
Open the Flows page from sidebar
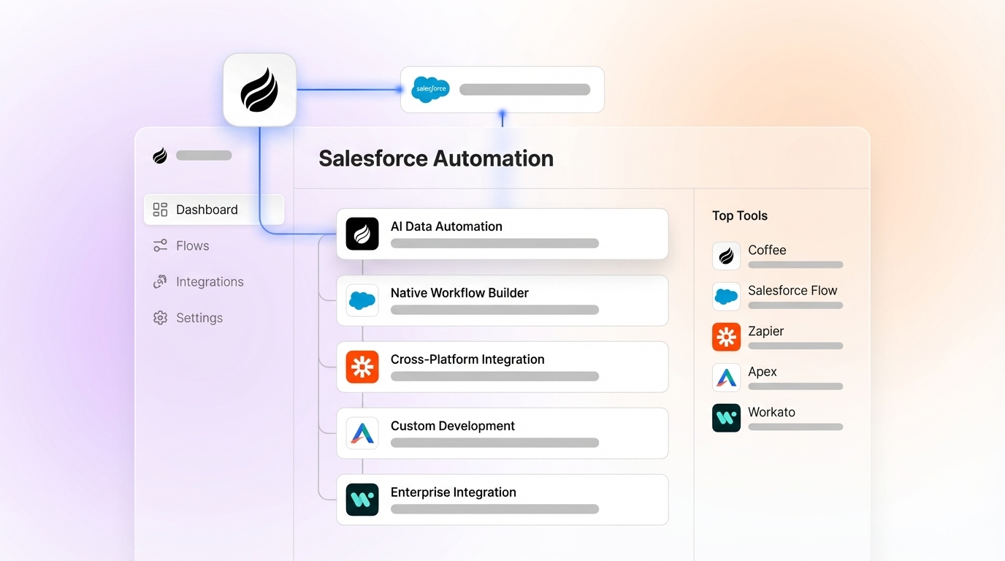[193, 245]
